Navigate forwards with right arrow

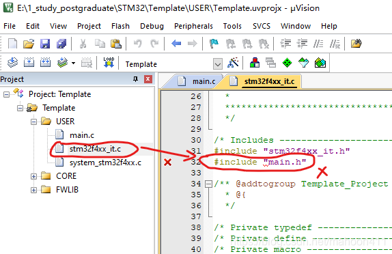(193, 44)
